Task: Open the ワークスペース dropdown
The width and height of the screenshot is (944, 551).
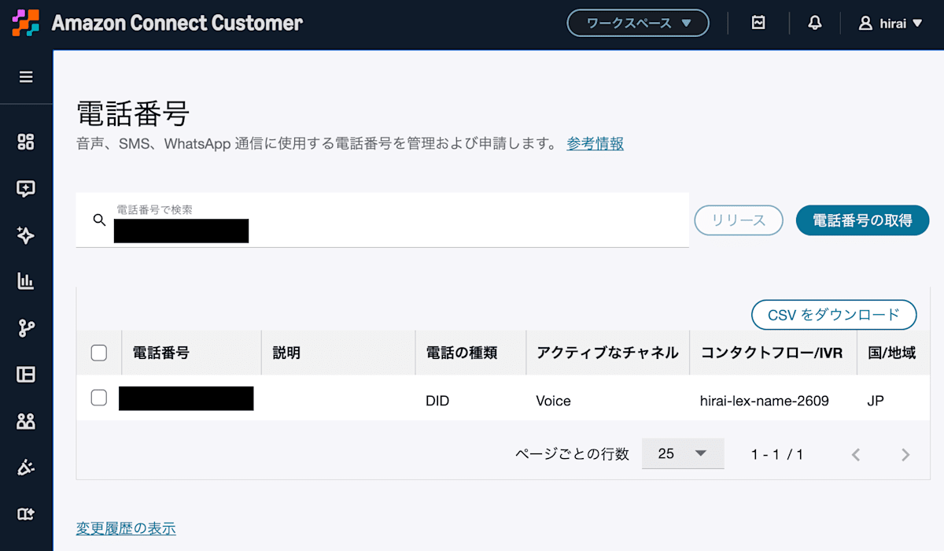Action: click(638, 24)
